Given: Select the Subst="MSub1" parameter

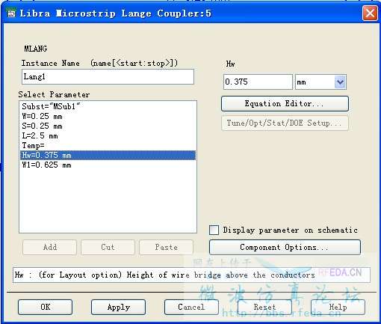Looking at the screenshot, I should (108, 106).
